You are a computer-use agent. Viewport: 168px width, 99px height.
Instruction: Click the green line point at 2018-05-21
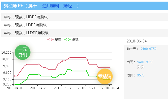(x=87, y=71)
